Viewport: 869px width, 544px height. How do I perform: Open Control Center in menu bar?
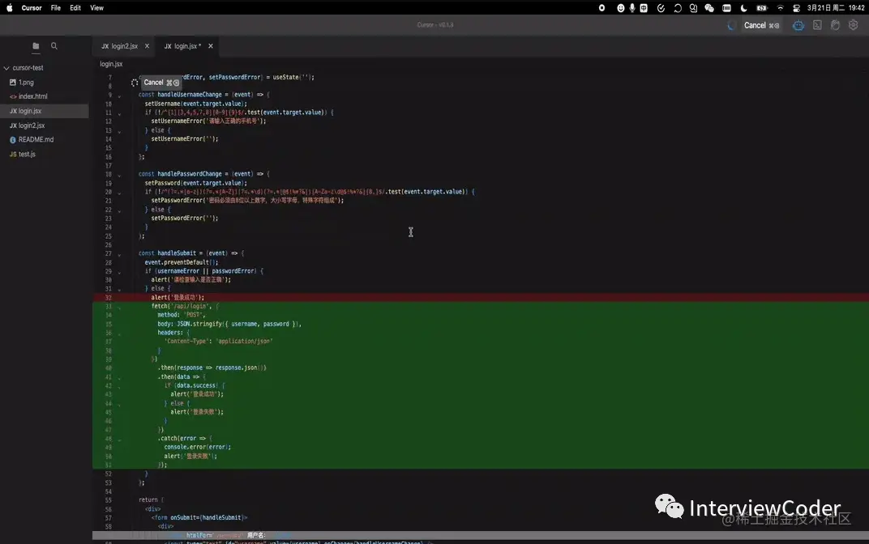(x=796, y=8)
